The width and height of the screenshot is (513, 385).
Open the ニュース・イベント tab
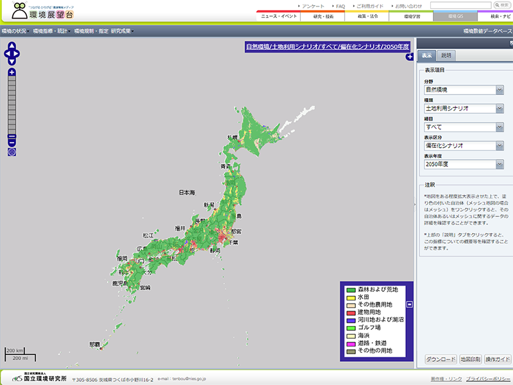tap(278, 16)
